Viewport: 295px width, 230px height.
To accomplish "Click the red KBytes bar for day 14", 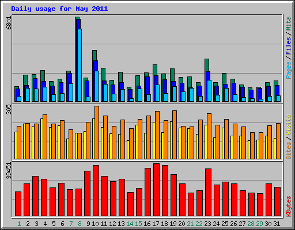I will [130, 204].
